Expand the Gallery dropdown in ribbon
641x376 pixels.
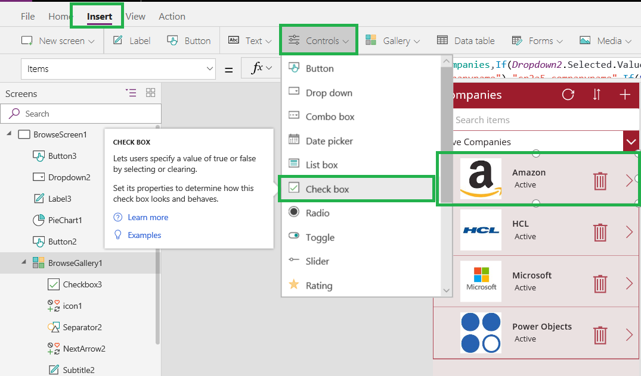tap(393, 41)
